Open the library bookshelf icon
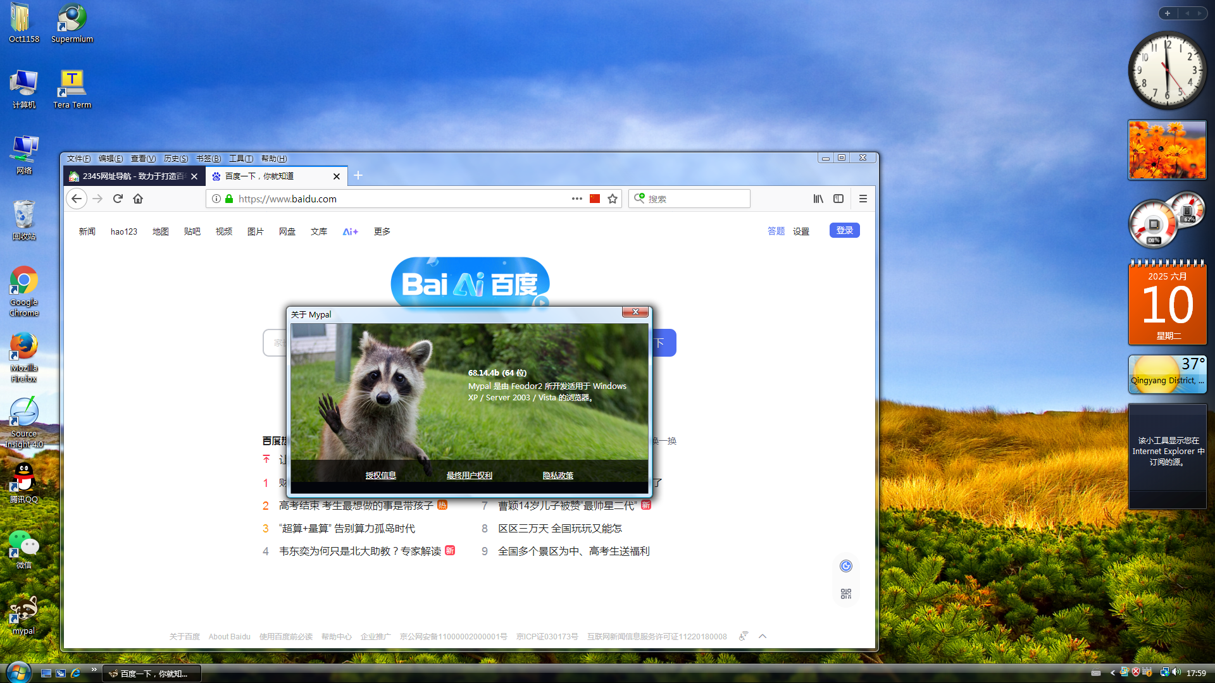Viewport: 1215px width, 683px height. click(818, 199)
